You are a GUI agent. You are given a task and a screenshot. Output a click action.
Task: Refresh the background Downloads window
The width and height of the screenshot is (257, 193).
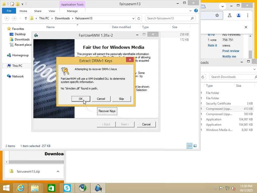[x=203, y=77]
